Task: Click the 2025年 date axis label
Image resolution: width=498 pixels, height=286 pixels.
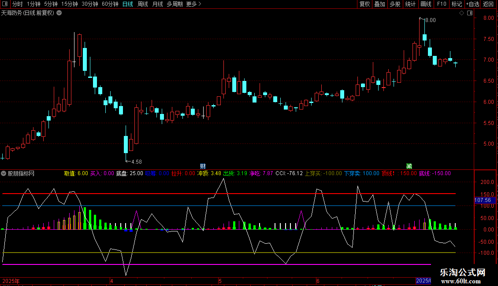Action: [11, 281]
